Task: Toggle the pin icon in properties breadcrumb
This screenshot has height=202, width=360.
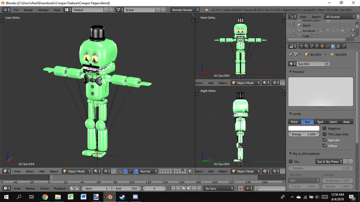Action: pyautogui.click(x=291, y=54)
